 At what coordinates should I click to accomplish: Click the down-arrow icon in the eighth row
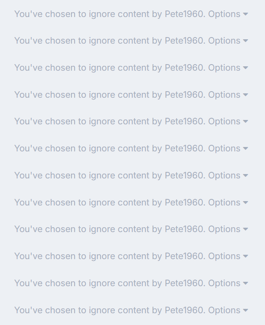point(245,203)
